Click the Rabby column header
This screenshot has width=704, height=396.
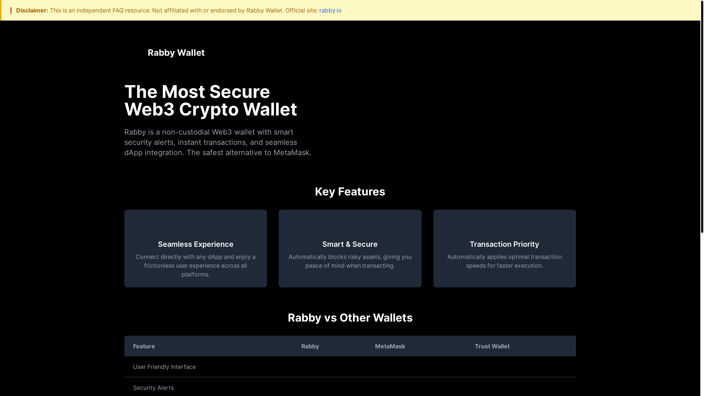point(310,346)
